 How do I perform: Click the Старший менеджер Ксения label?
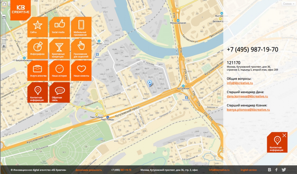247,105
